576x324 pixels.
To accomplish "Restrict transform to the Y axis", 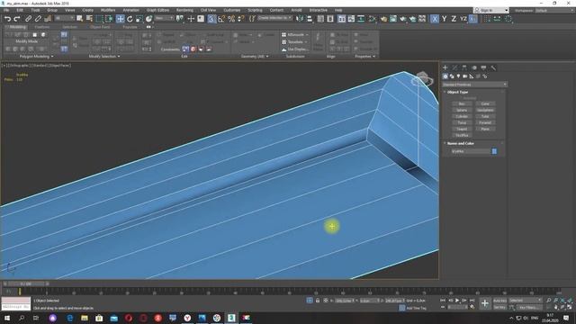I will (445, 18).
